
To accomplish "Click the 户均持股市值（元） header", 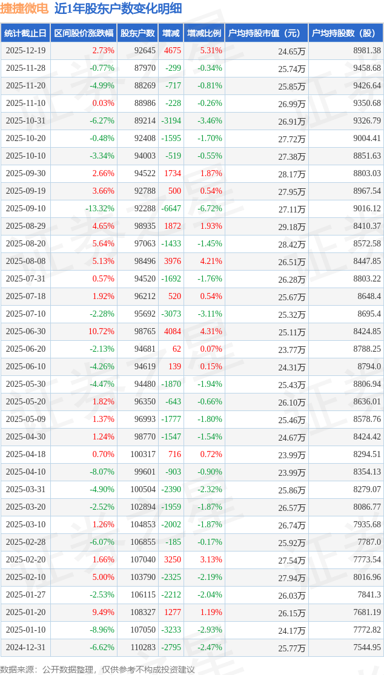I will coord(266,33).
